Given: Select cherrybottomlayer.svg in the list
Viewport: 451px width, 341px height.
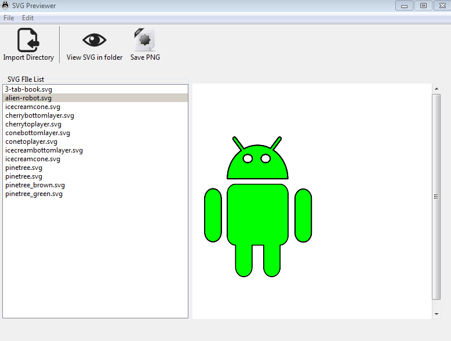Looking at the screenshot, I should [95, 115].
